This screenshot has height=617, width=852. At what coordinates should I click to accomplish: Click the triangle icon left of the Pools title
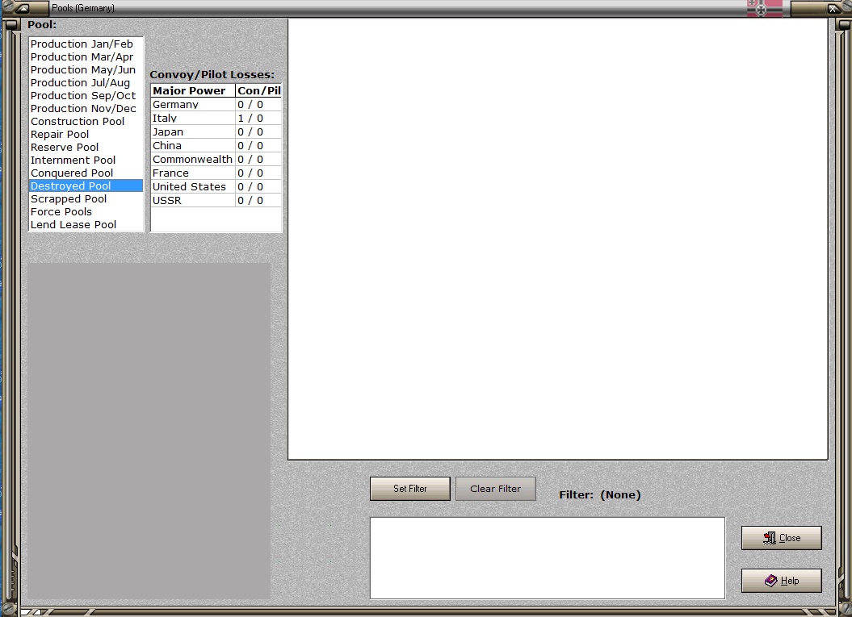coord(23,8)
